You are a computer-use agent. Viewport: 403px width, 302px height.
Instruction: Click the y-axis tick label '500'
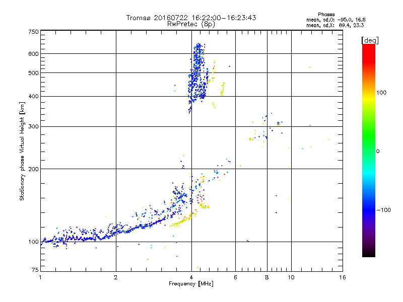coord(33,73)
